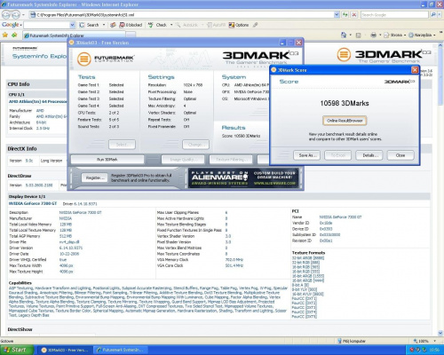The image size is (444, 355).
Task: Click the Image Quality button
Action: [183, 160]
